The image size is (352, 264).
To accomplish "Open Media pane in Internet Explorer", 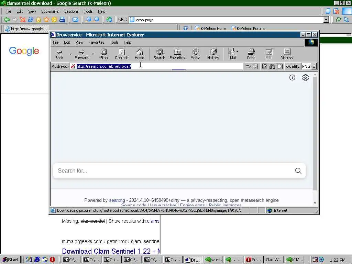I will click(x=195, y=54).
